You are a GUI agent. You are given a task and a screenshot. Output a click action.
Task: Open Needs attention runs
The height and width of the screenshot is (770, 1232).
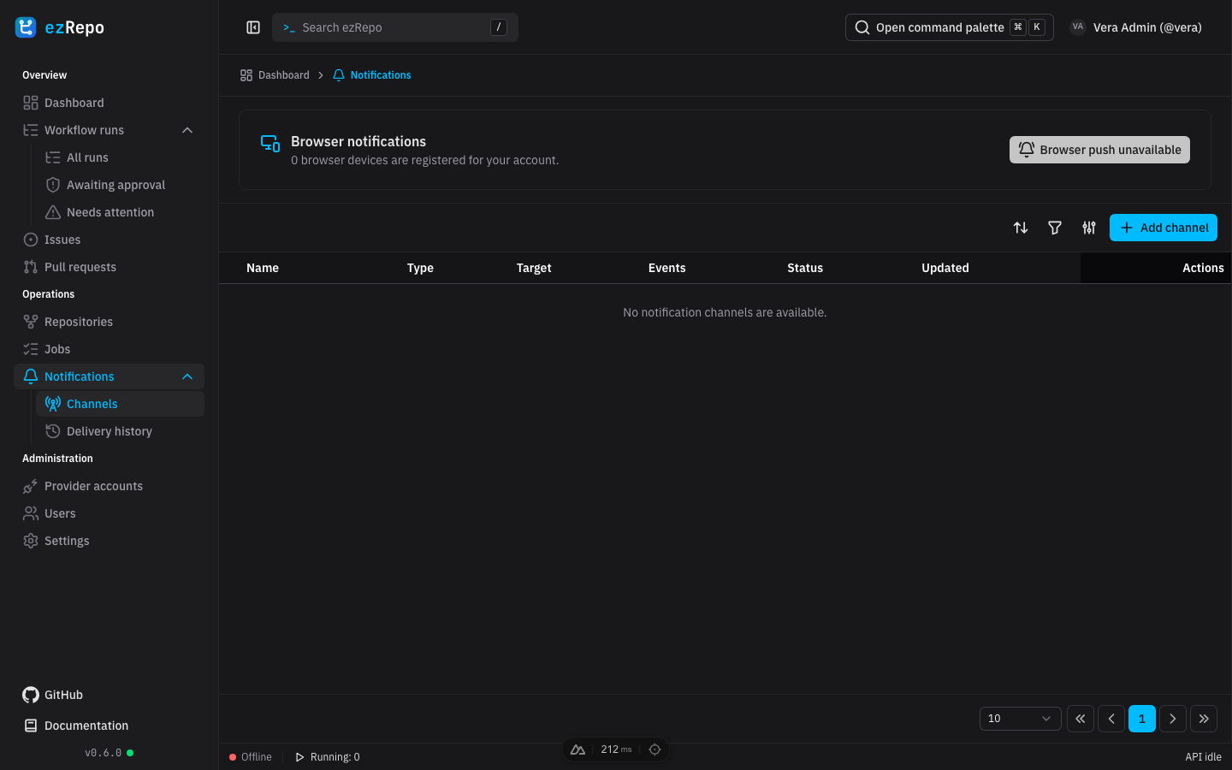coord(120,212)
